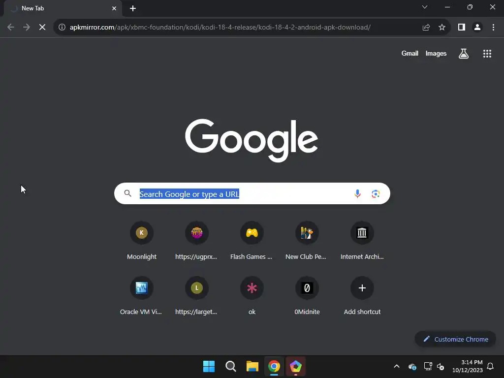Screen dimensions: 504x378
Task: Click Customize Chrome button
Action: click(455, 339)
